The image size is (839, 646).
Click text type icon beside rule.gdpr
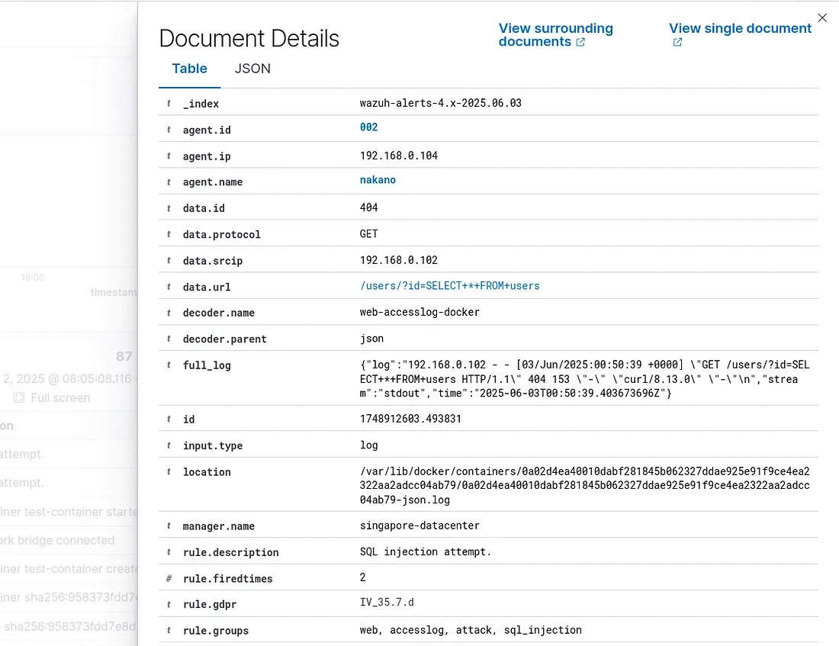(169, 604)
